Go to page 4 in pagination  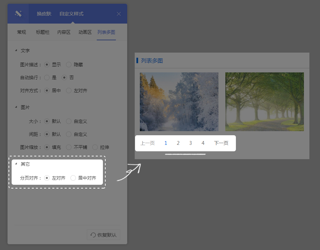tap(203, 143)
